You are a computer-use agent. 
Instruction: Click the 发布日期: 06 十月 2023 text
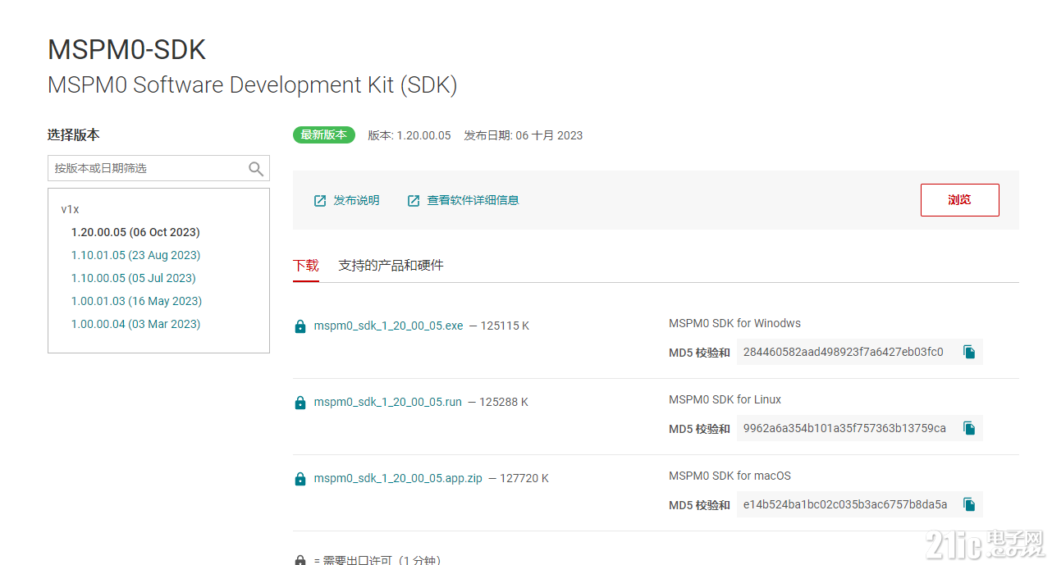pos(524,135)
